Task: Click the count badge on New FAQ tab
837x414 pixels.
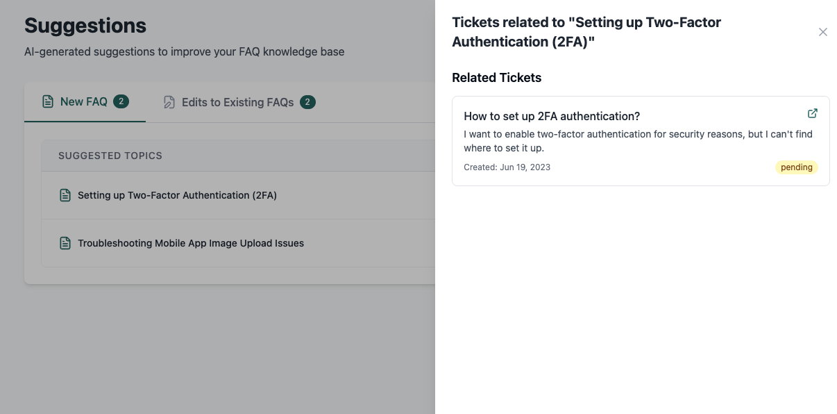Action: tap(121, 102)
